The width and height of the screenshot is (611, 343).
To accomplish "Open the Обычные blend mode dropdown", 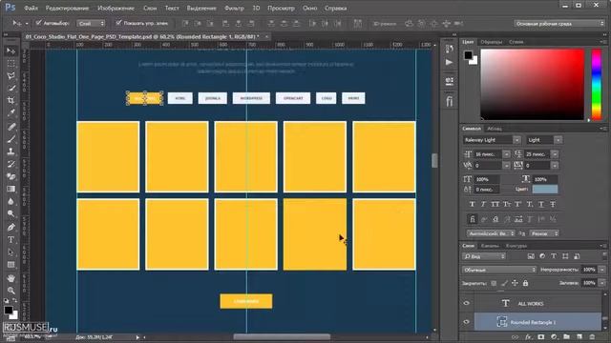I will pyautogui.click(x=499, y=270).
